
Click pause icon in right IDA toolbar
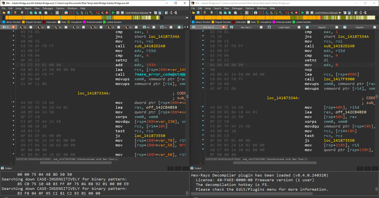click(x=307, y=13)
